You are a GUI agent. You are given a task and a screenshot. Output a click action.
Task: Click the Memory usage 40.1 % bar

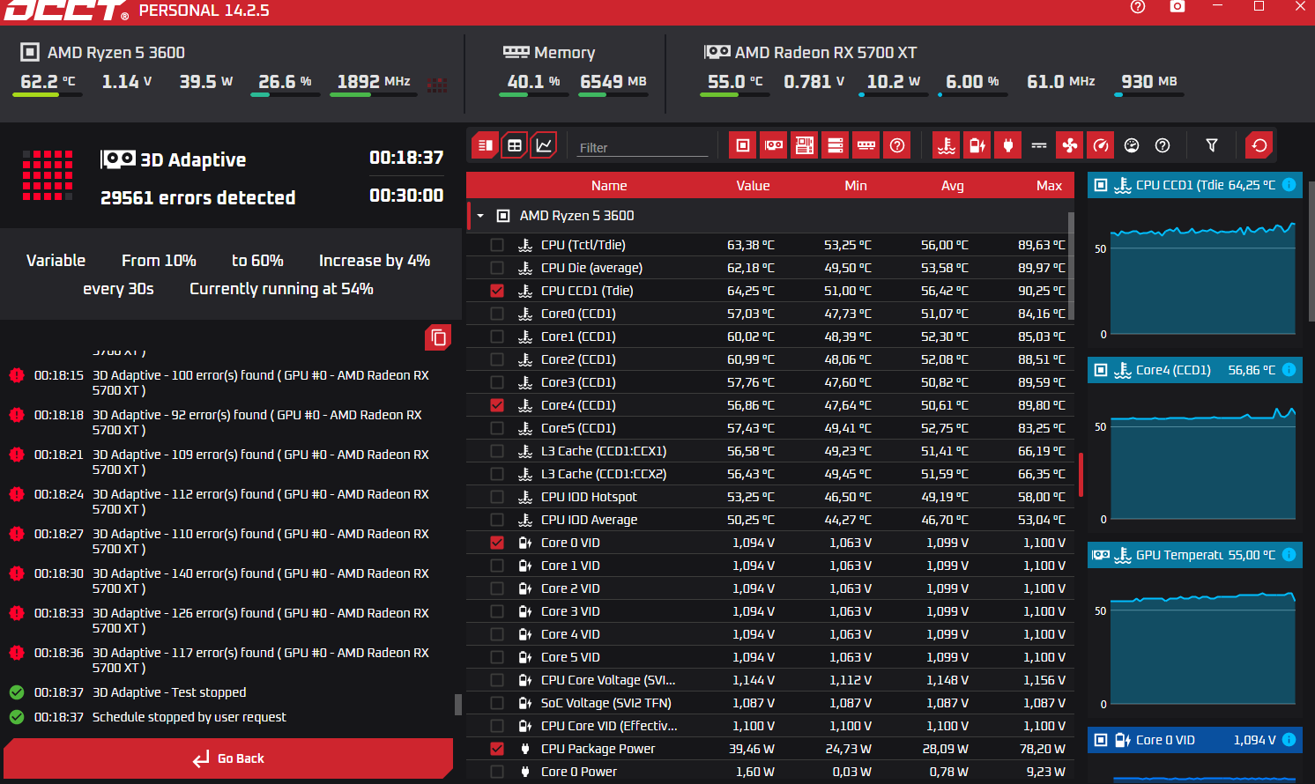click(x=534, y=94)
